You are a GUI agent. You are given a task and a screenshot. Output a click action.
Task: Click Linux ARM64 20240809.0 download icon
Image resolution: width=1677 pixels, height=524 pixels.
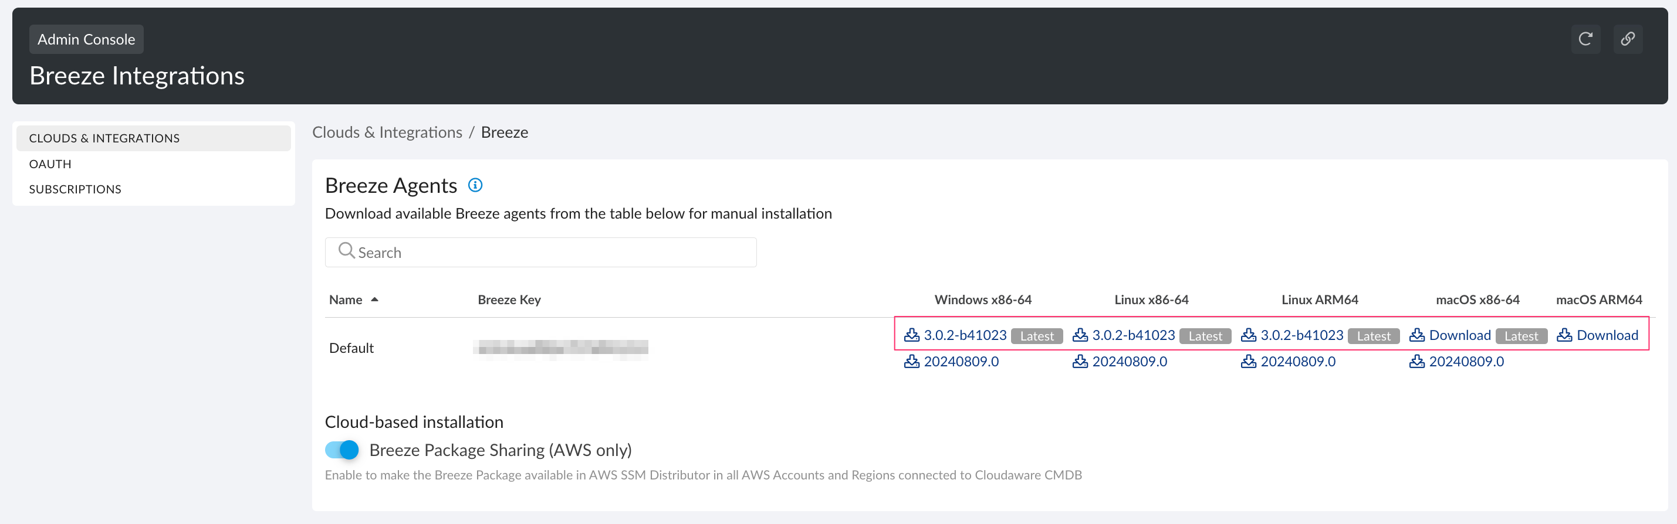[x=1248, y=362]
